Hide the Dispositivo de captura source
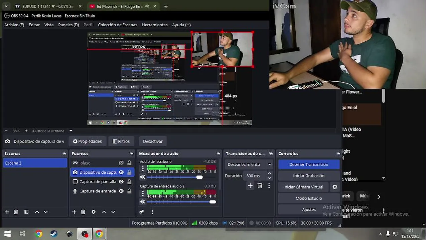Screen dimensions: 426x240 121,172
